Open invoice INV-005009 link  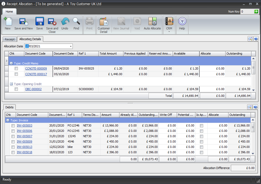tap(25, 141)
